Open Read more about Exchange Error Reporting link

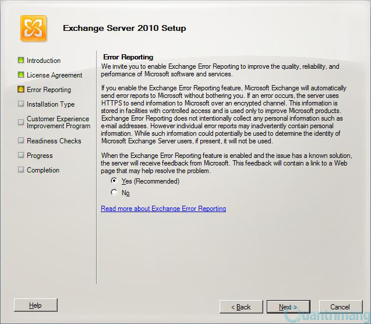click(164, 209)
